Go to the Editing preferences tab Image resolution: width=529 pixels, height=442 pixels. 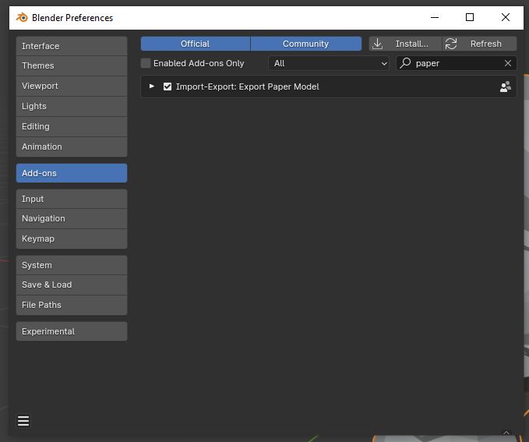[x=72, y=126]
